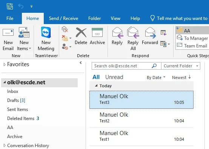The image size is (209, 149).
Task: Run the AA quick step
Action: coord(192,30)
